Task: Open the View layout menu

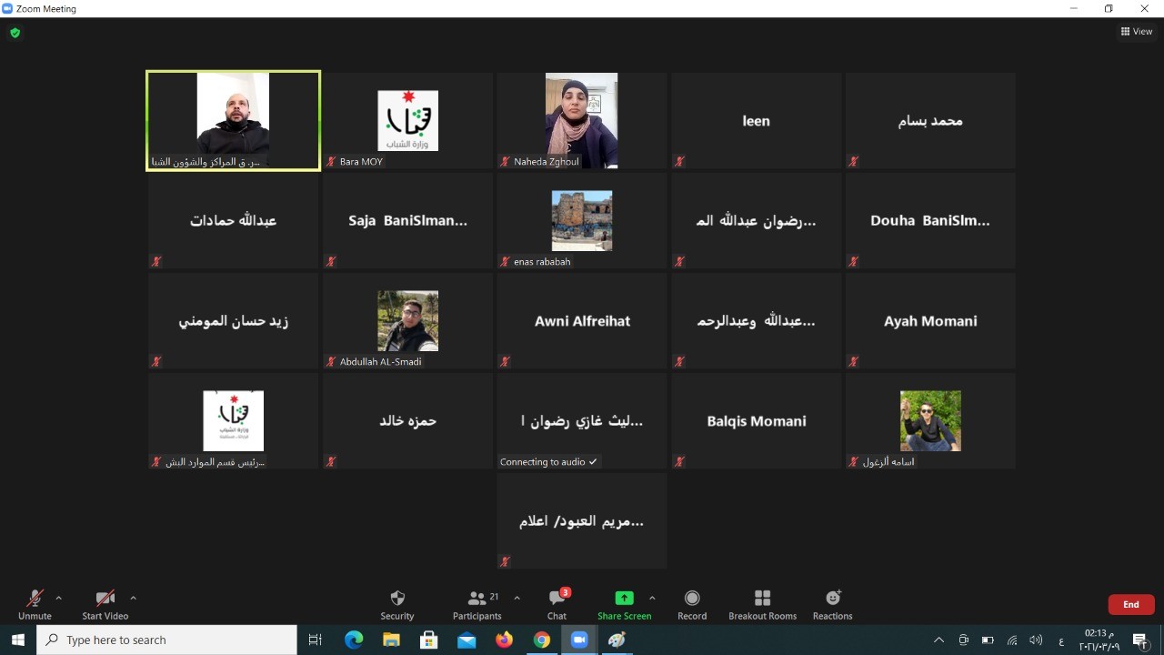Action: coord(1137,32)
